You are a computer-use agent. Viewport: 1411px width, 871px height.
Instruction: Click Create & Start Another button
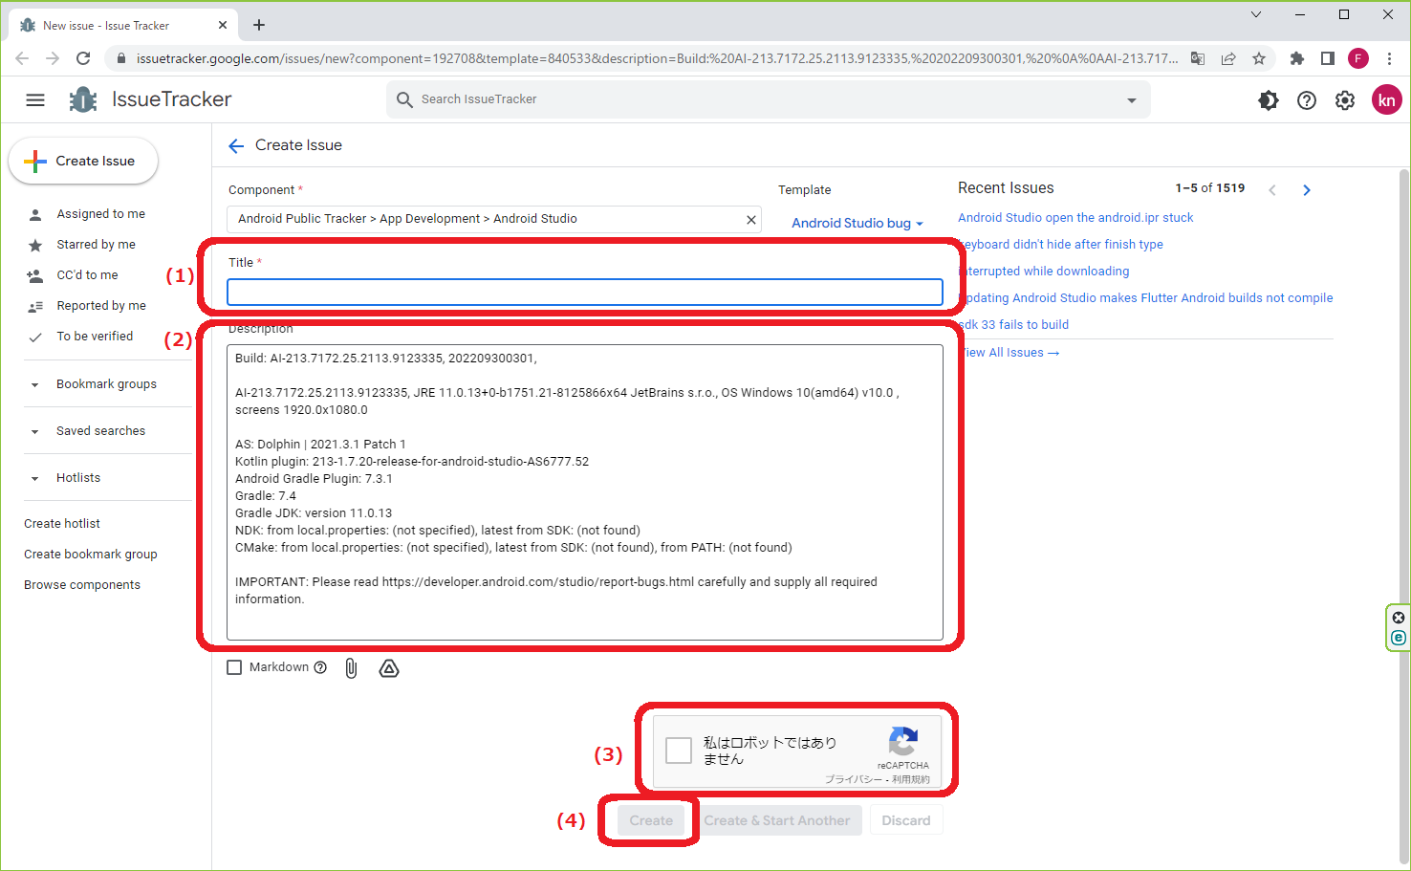click(777, 820)
